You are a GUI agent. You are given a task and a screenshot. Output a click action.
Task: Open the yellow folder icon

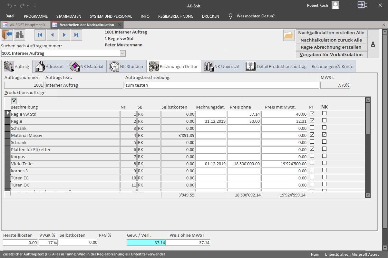(x=289, y=35)
